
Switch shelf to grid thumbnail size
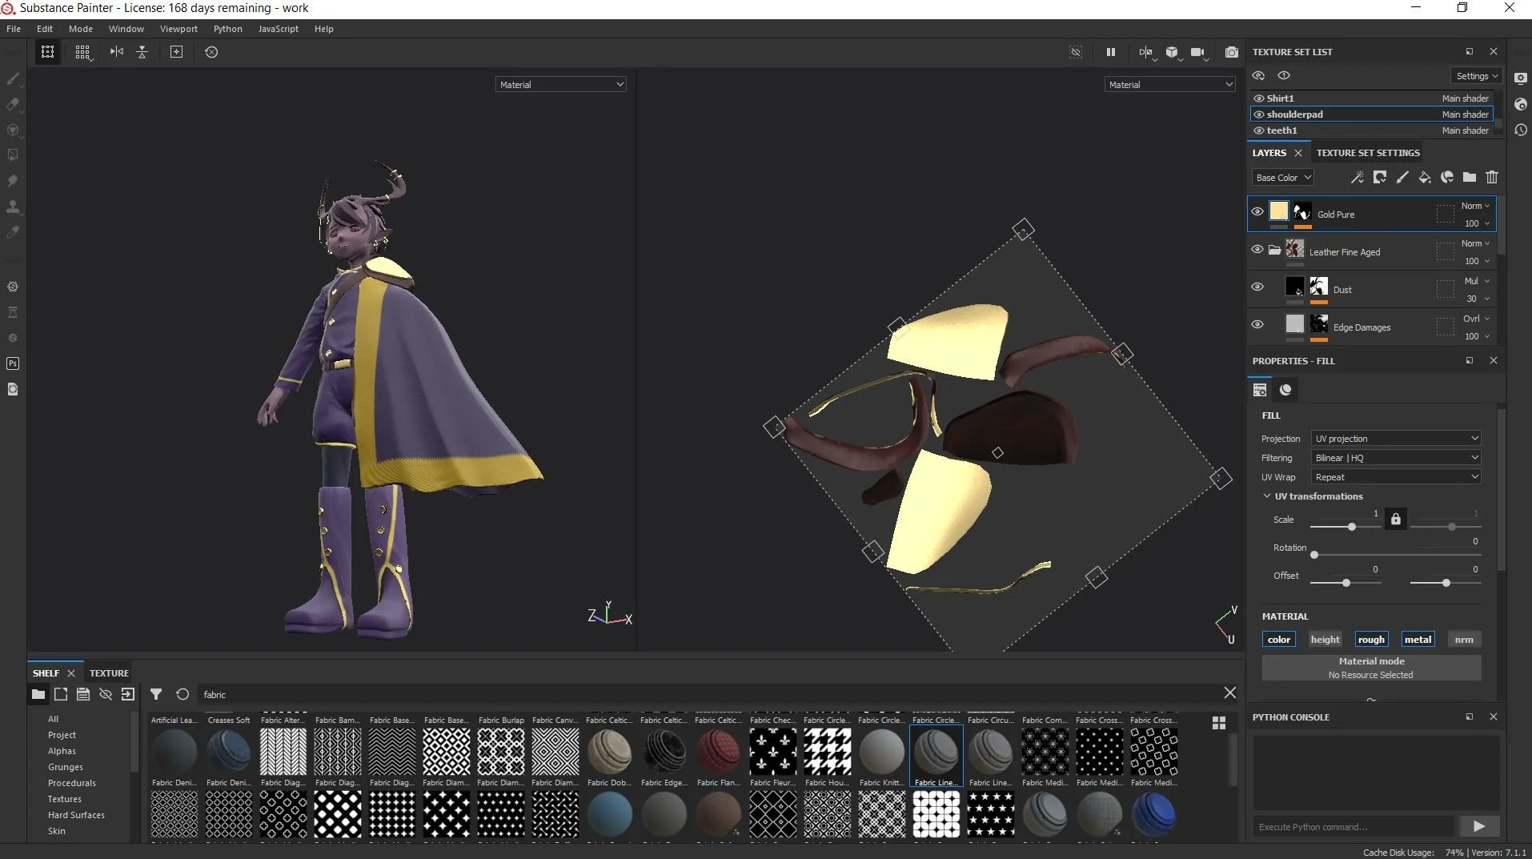[x=1219, y=723]
